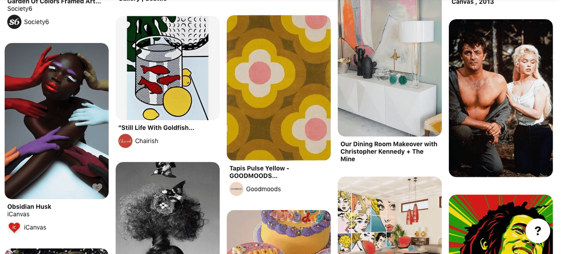Open the question mark help button
Viewport: 561px width, 254px height.
538,231
